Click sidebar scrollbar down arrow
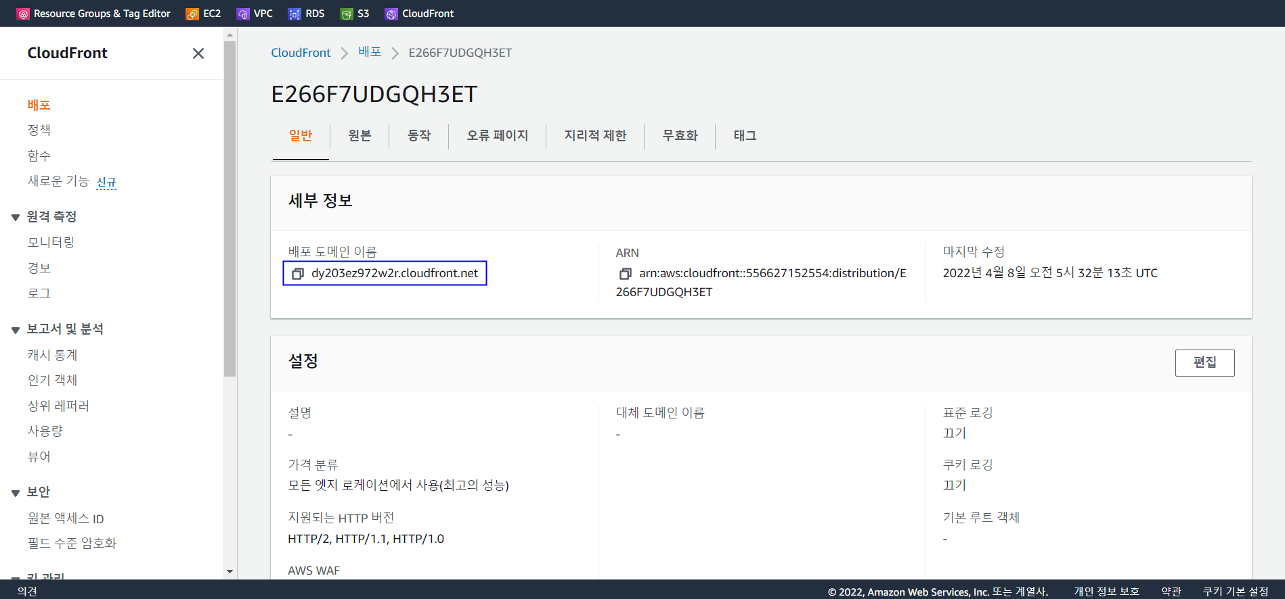Image resolution: width=1285 pixels, height=599 pixels. [x=230, y=572]
